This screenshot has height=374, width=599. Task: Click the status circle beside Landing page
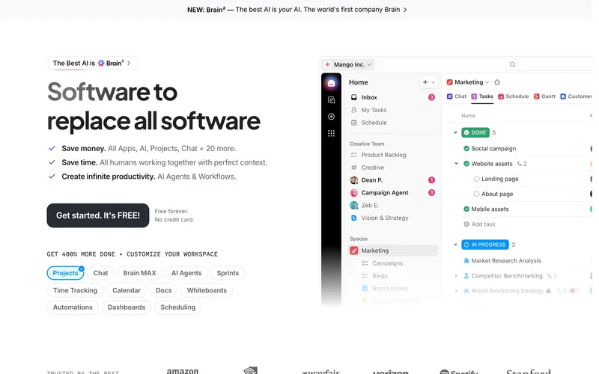(476, 179)
